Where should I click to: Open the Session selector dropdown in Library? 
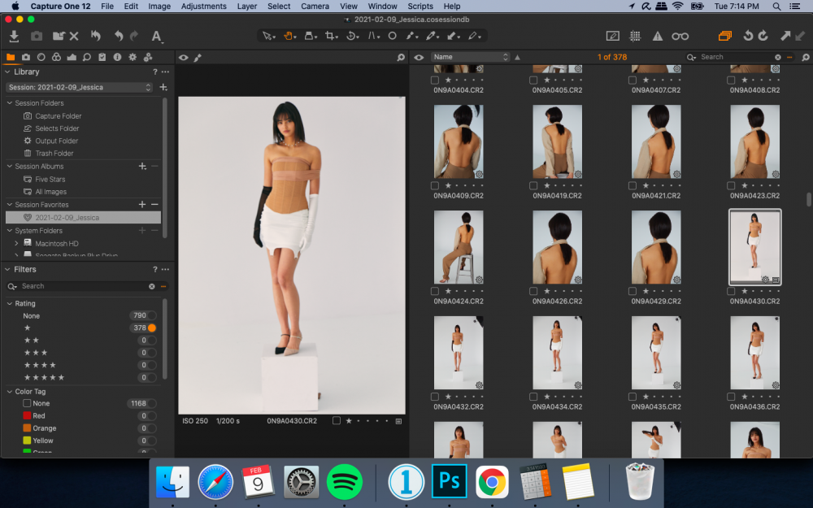[x=78, y=87]
